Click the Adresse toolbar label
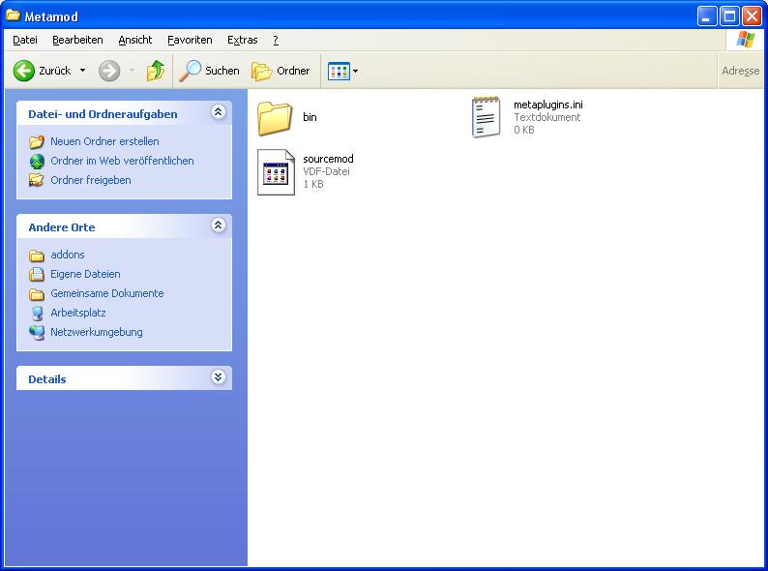Viewport: 768px width, 571px height. (741, 71)
